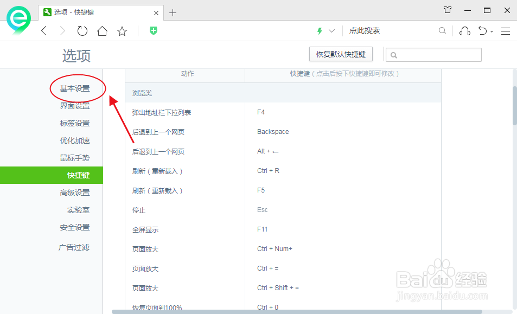Click 全屏显示 action row
The height and width of the screenshot is (314, 517).
pos(145,229)
